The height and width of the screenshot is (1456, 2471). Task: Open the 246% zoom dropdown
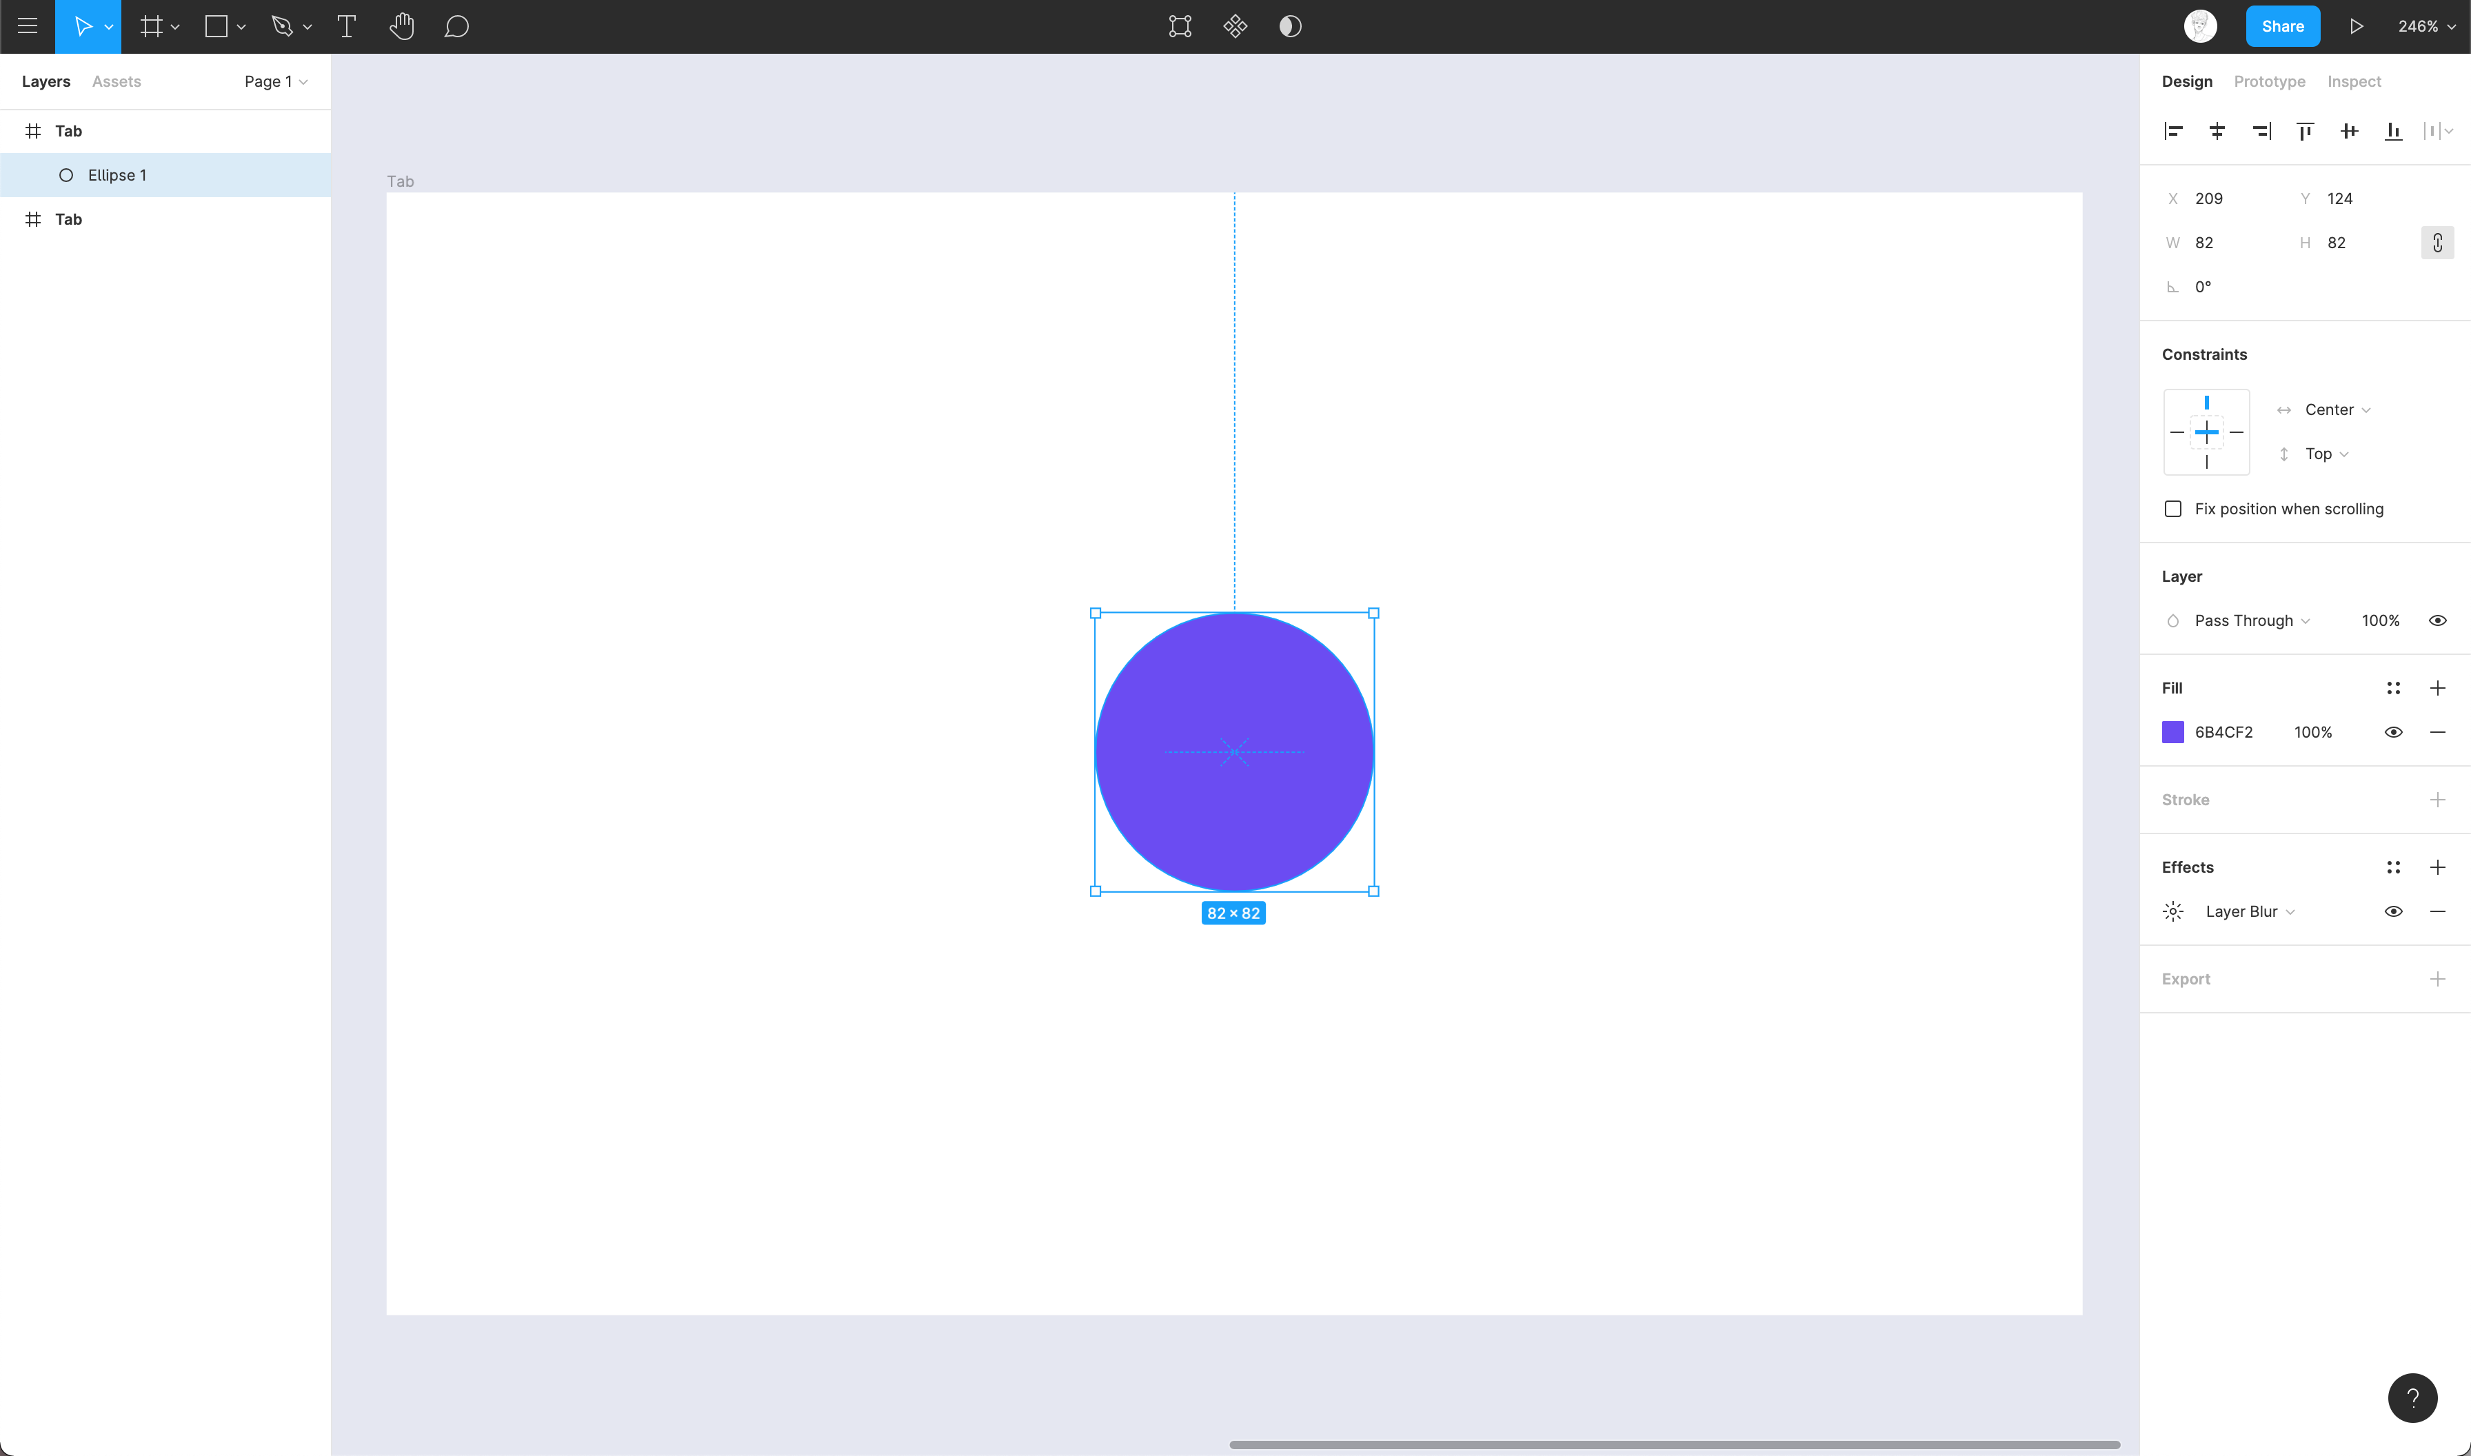(2426, 26)
